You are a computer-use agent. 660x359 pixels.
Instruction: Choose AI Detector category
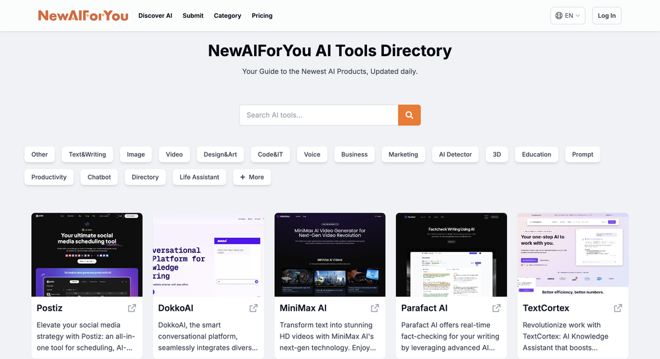[455, 154]
